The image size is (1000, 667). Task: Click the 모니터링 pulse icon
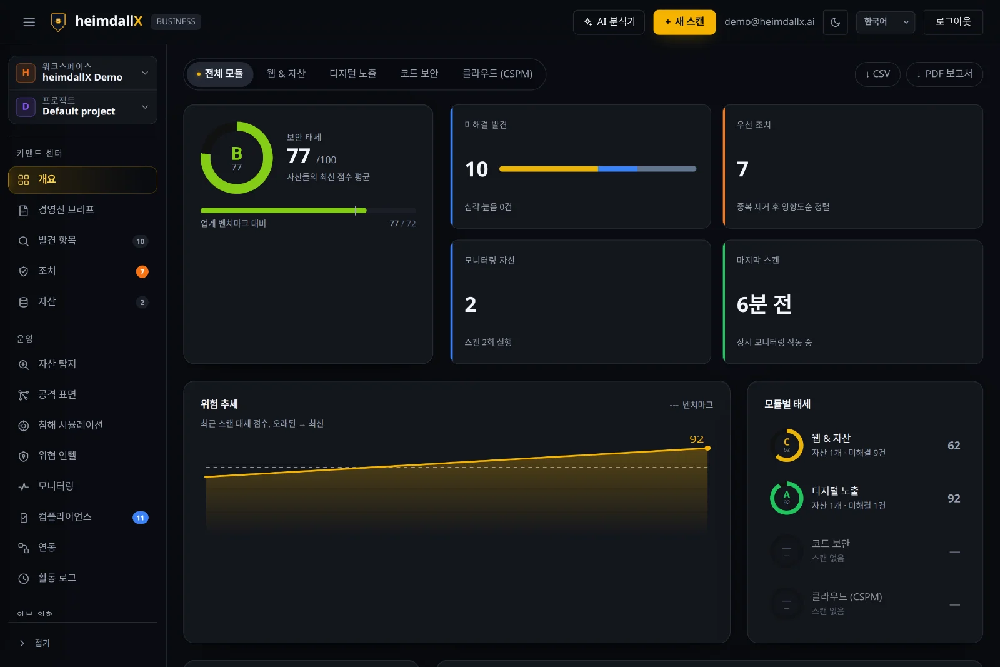pyautogui.click(x=24, y=486)
